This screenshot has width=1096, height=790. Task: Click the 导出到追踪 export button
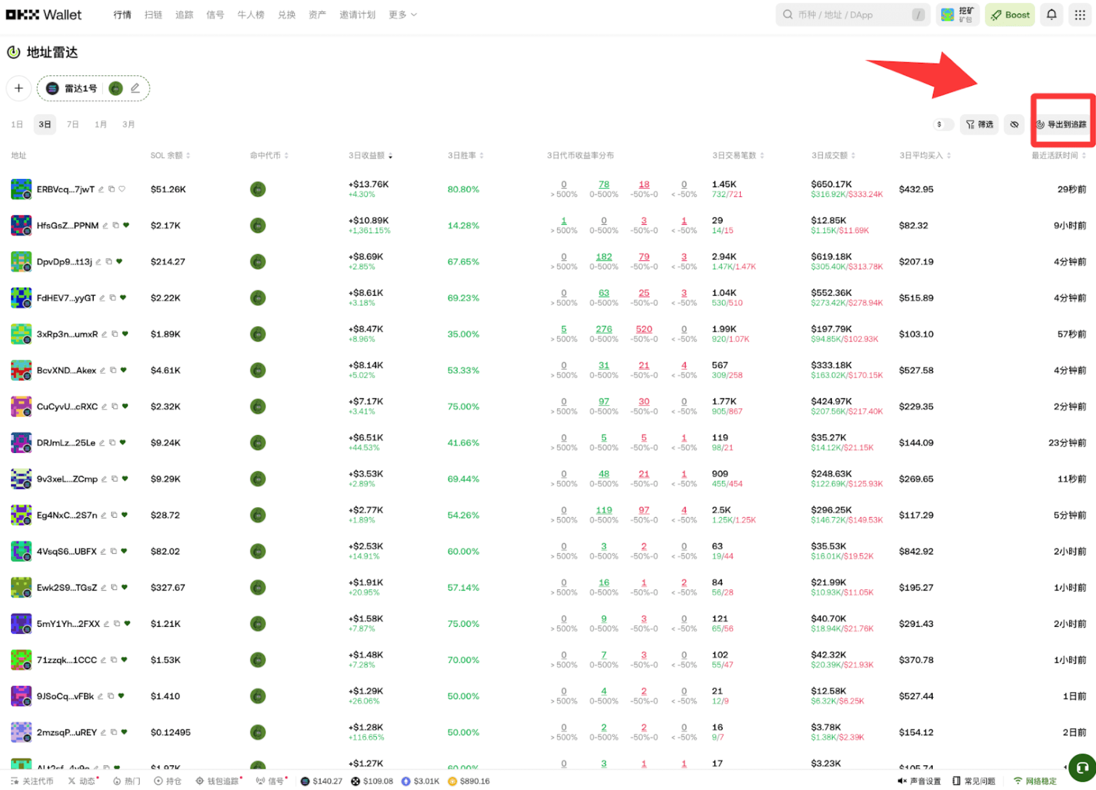pyautogui.click(x=1061, y=124)
